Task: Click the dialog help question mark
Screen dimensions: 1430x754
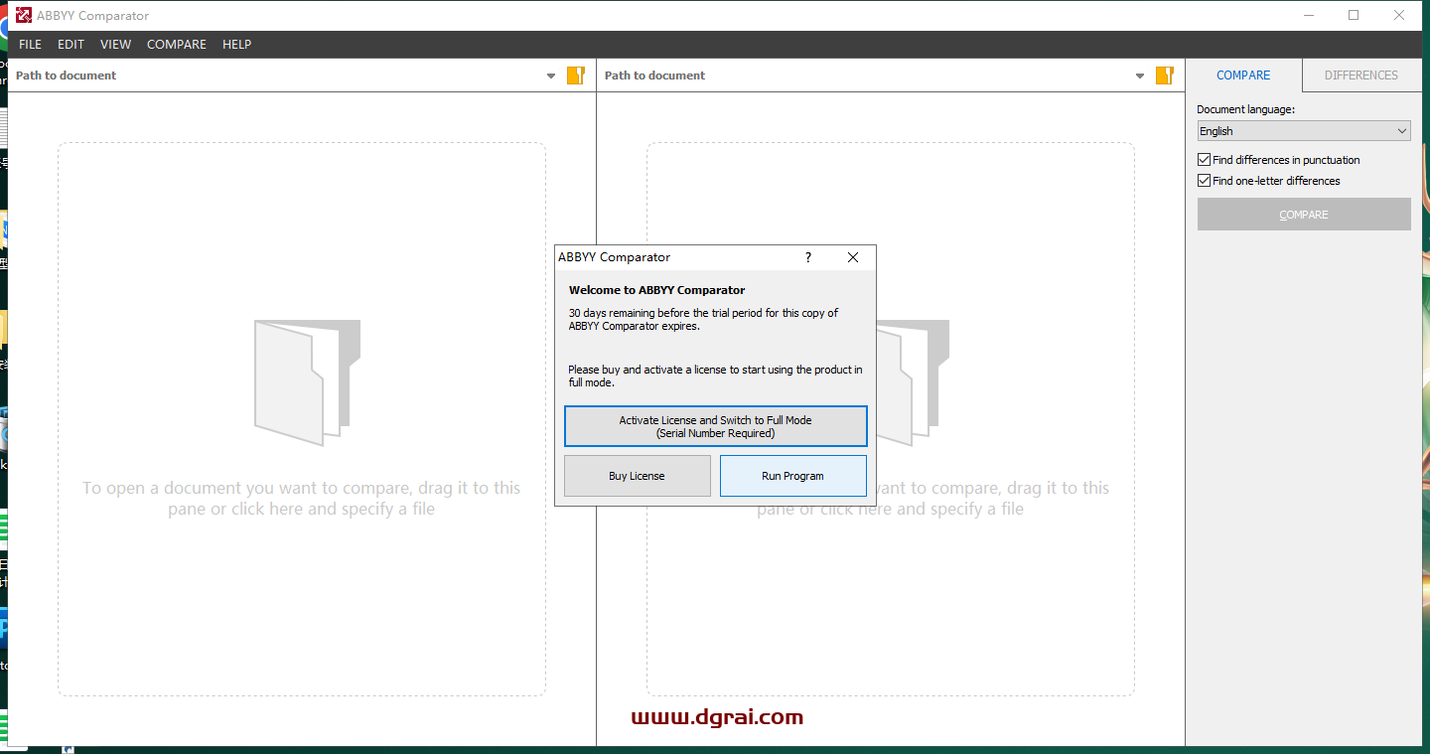Action: 808,257
